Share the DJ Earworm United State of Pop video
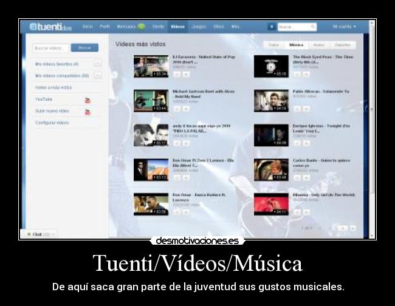This screenshot has height=306, width=395. tap(177, 74)
